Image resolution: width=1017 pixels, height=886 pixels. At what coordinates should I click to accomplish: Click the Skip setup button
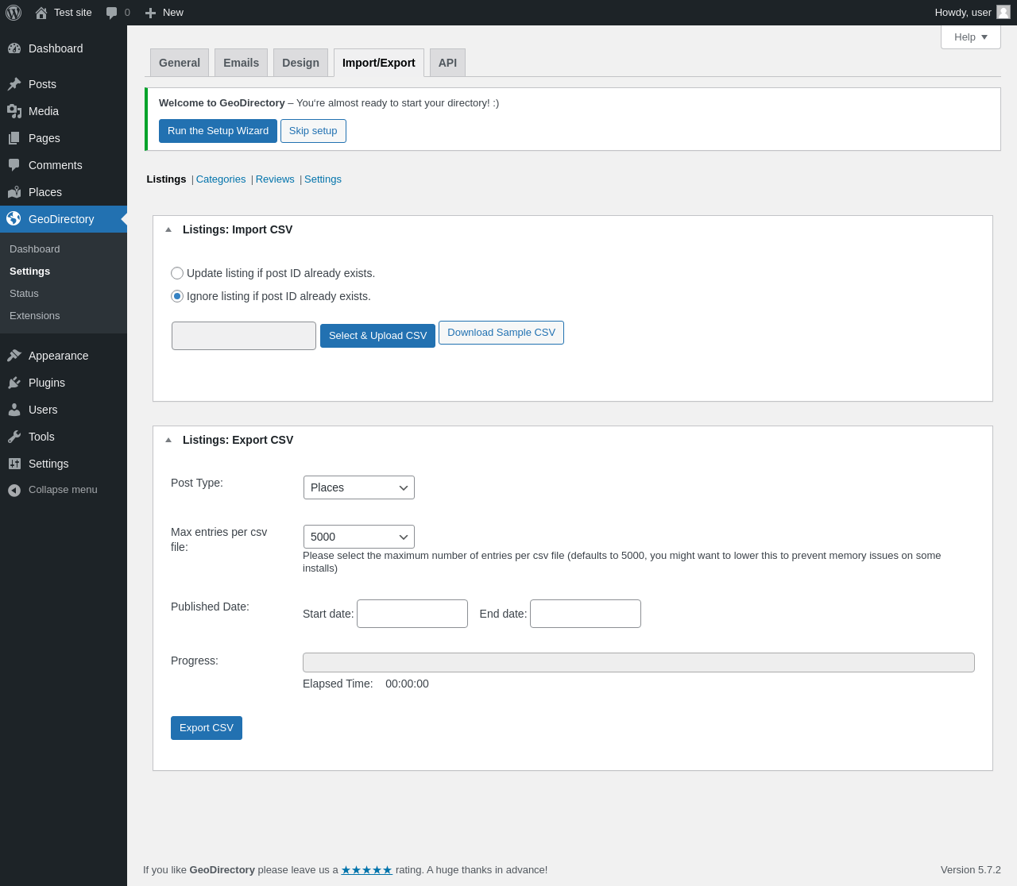click(313, 131)
